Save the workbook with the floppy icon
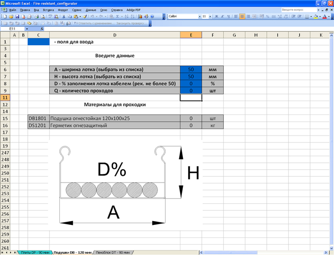 pyautogui.click(x=17, y=16)
